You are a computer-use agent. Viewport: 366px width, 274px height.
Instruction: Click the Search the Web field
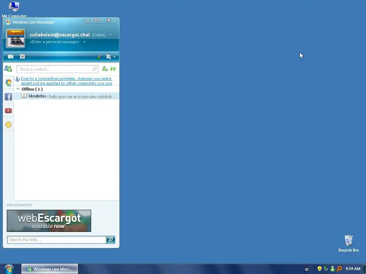click(x=57, y=240)
